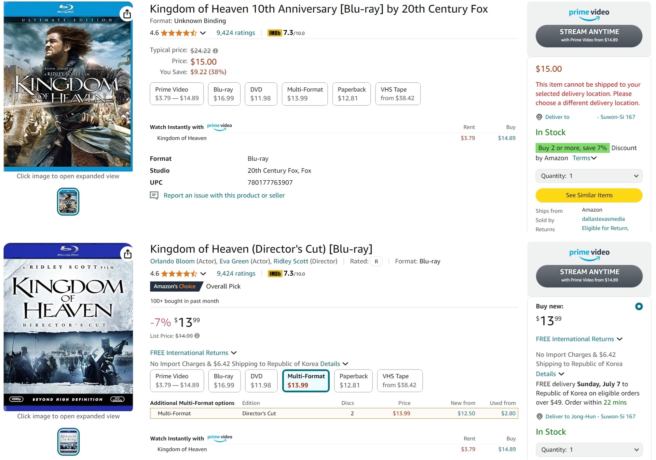Expand star rating chevron on top listing
The image size is (656, 460).
coord(203,33)
